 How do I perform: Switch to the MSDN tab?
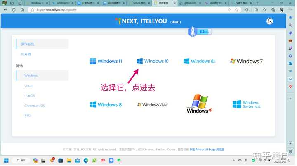click(x=139, y=3)
